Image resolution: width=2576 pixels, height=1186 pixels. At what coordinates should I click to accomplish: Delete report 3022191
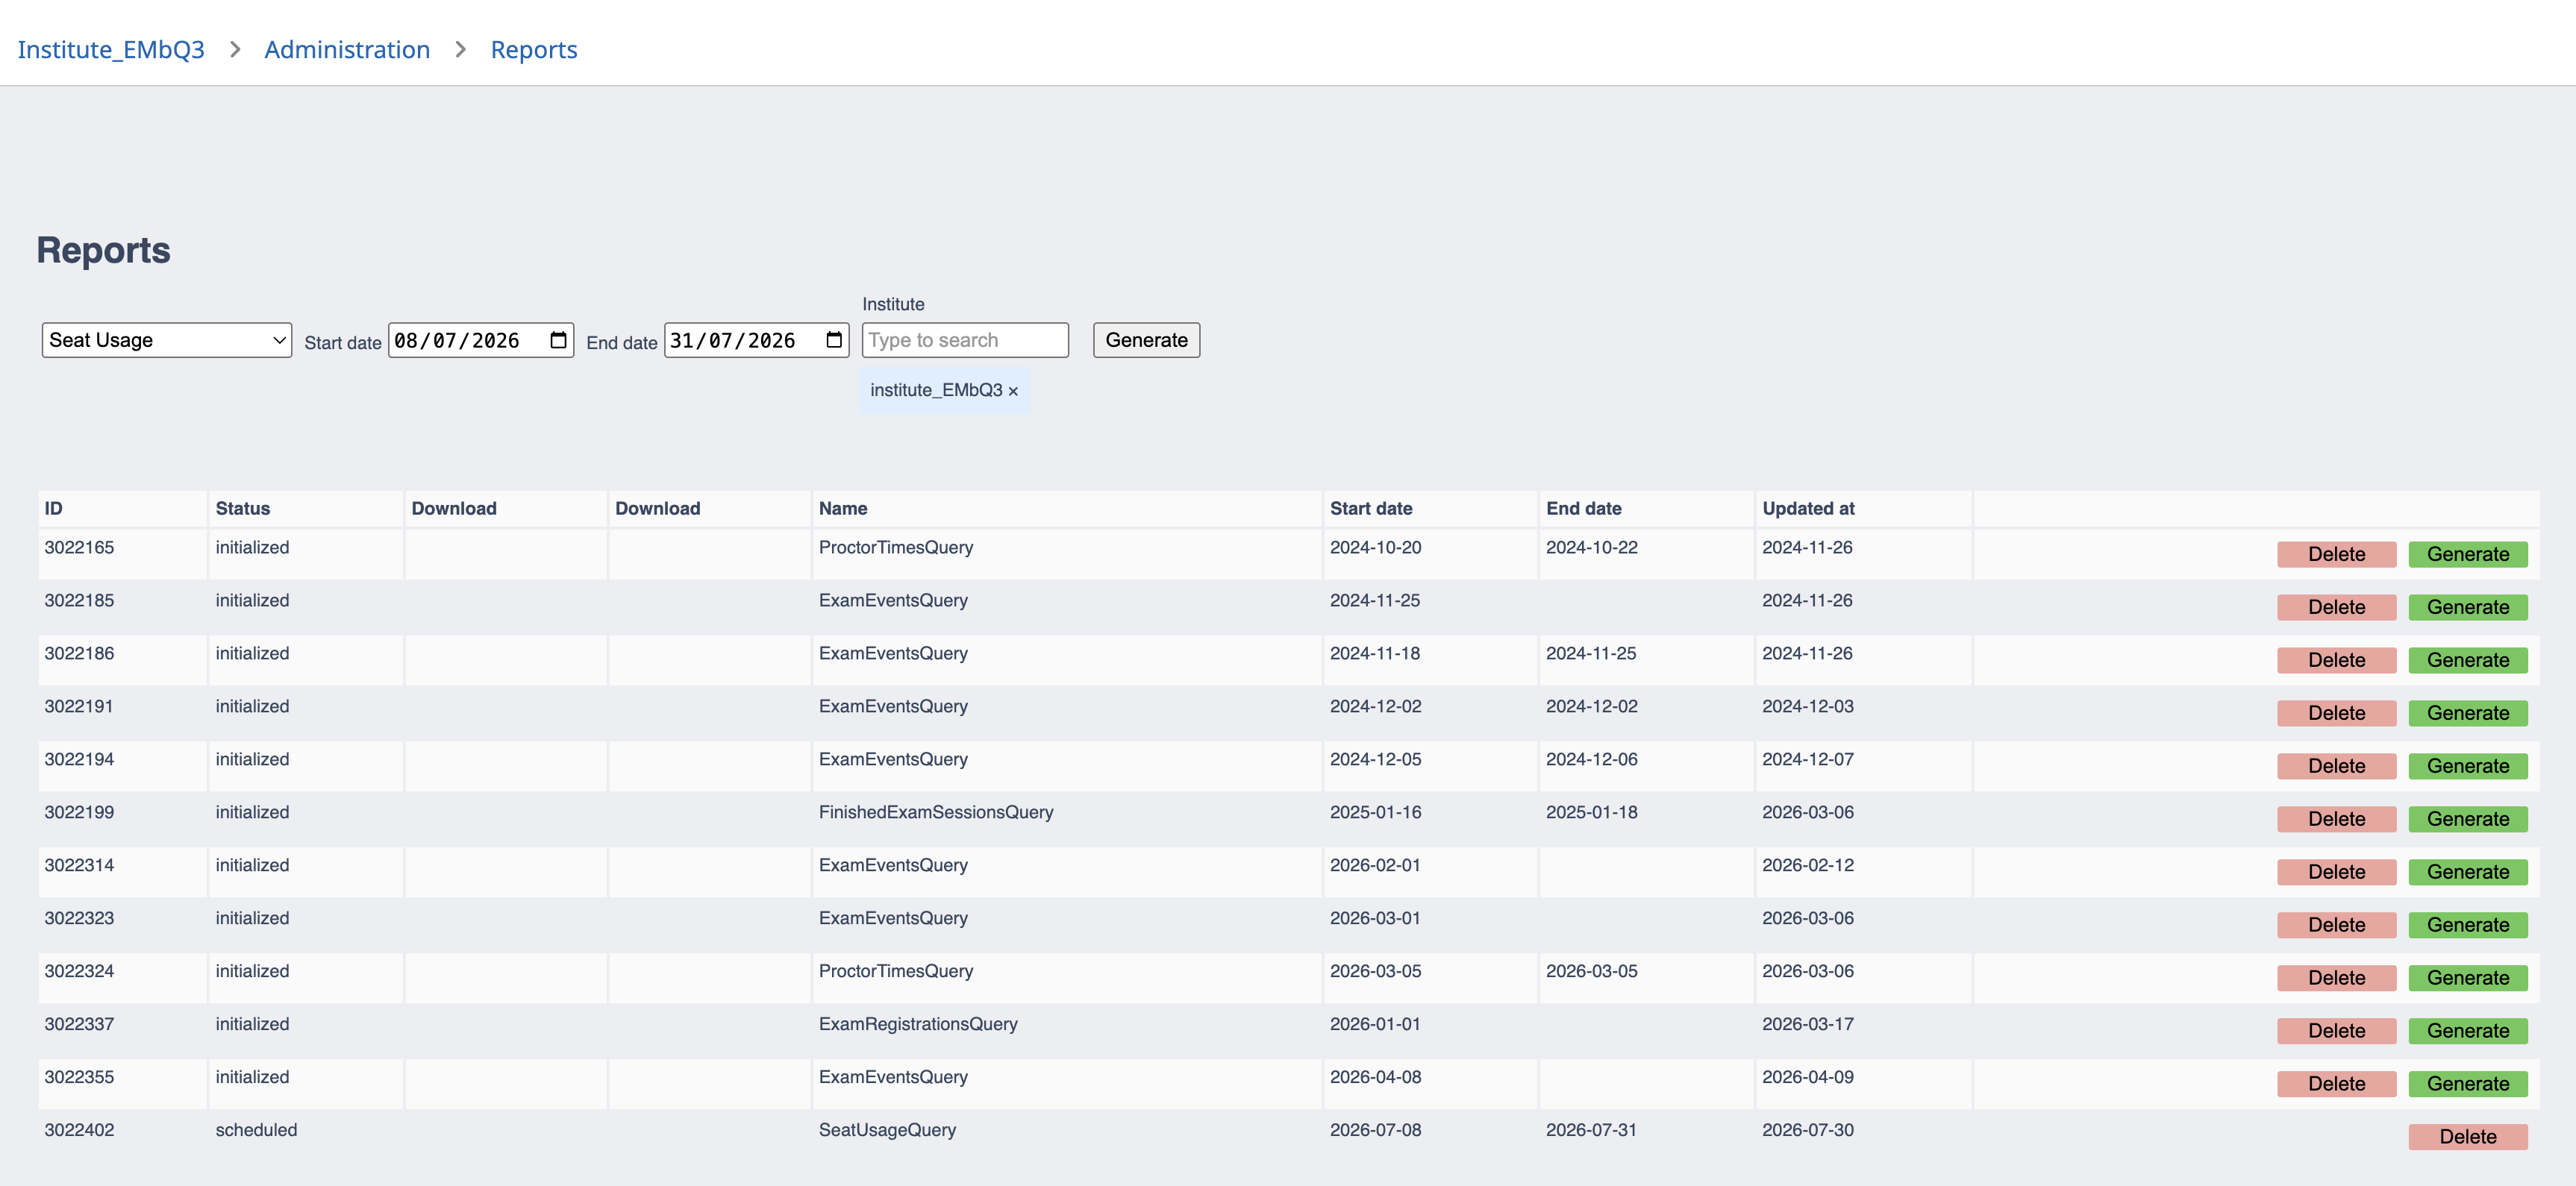2336,713
